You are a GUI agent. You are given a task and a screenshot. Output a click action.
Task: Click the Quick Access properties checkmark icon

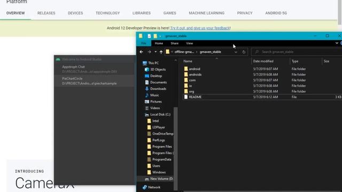149,36
